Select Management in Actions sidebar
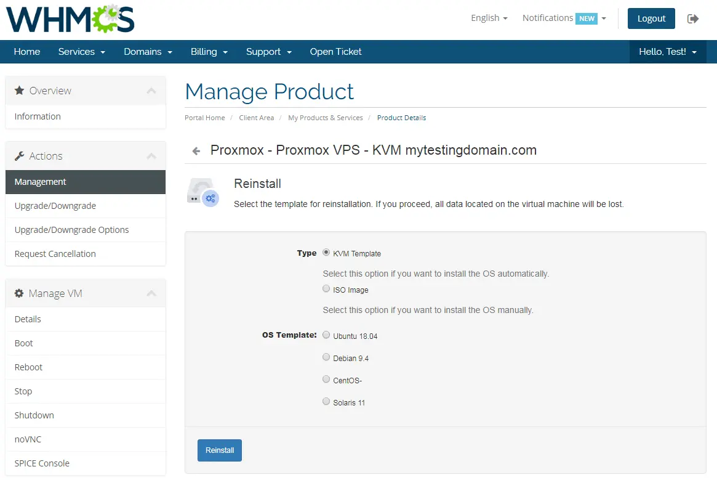717x480 pixels. tap(86, 182)
